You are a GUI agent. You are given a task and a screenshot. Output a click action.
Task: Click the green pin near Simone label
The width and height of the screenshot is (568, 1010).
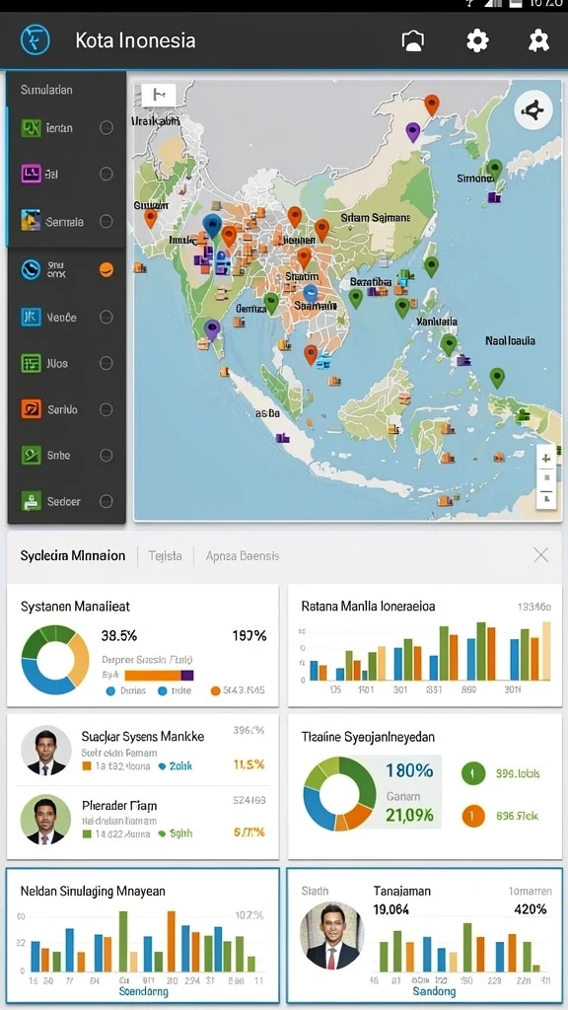click(494, 171)
